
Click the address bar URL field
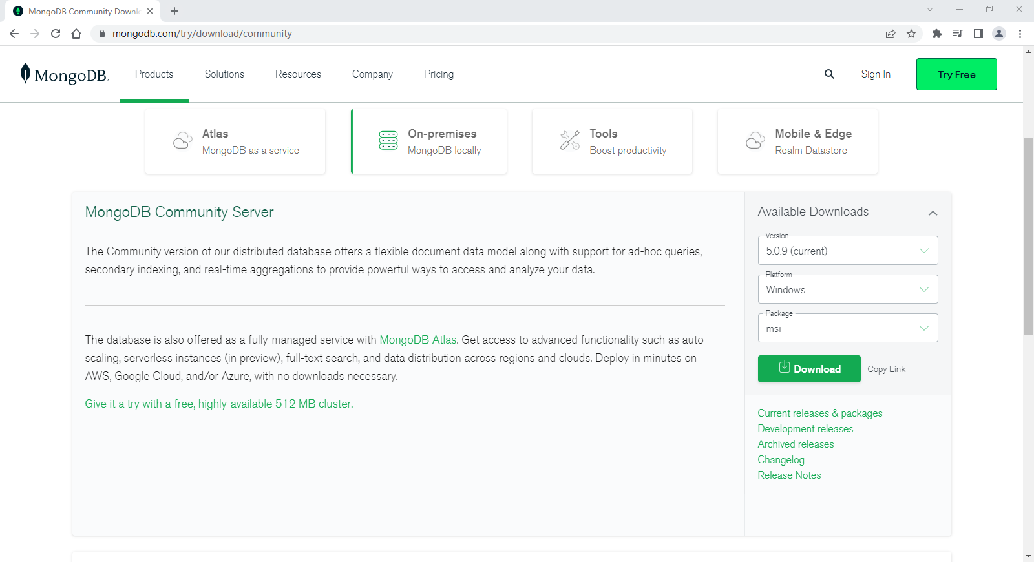pos(452,34)
